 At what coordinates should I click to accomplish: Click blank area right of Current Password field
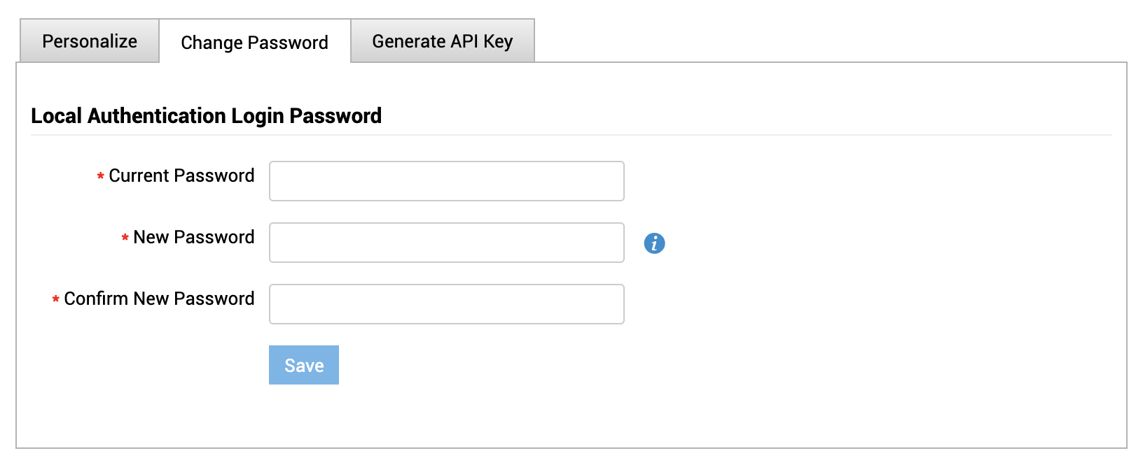tap(840, 181)
